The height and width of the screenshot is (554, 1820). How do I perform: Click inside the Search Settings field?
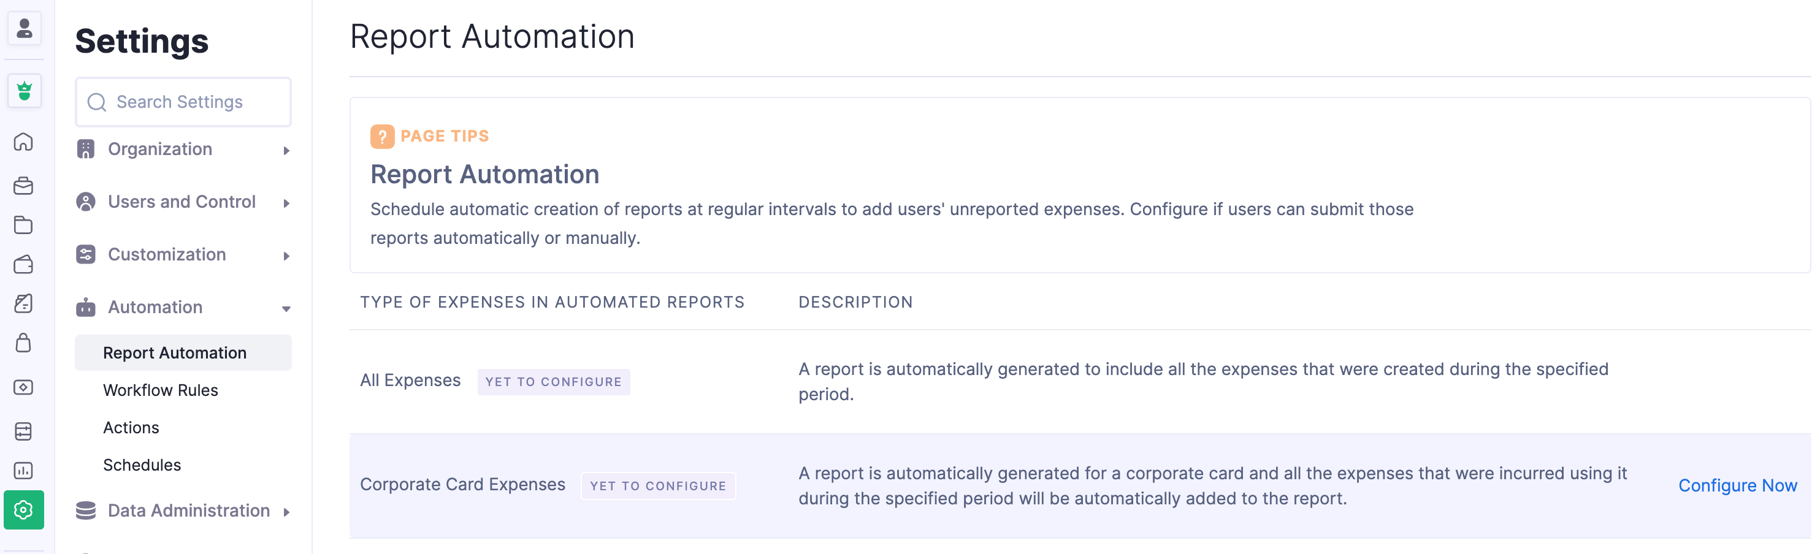pyautogui.click(x=182, y=102)
